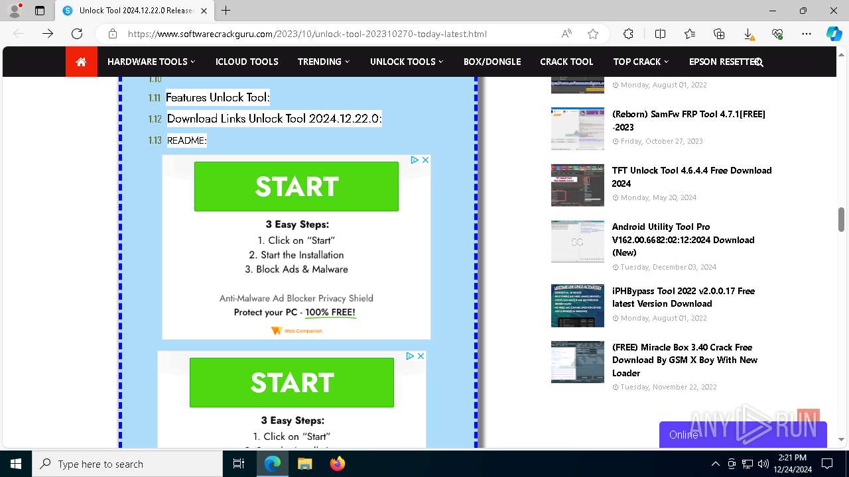This screenshot has width=849, height=477.
Task: Open Miracle Box post thumbnail
Action: pyautogui.click(x=578, y=362)
